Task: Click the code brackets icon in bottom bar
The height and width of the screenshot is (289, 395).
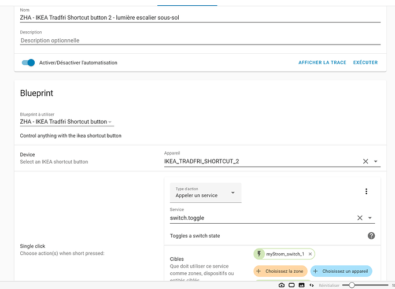Action: (312, 285)
